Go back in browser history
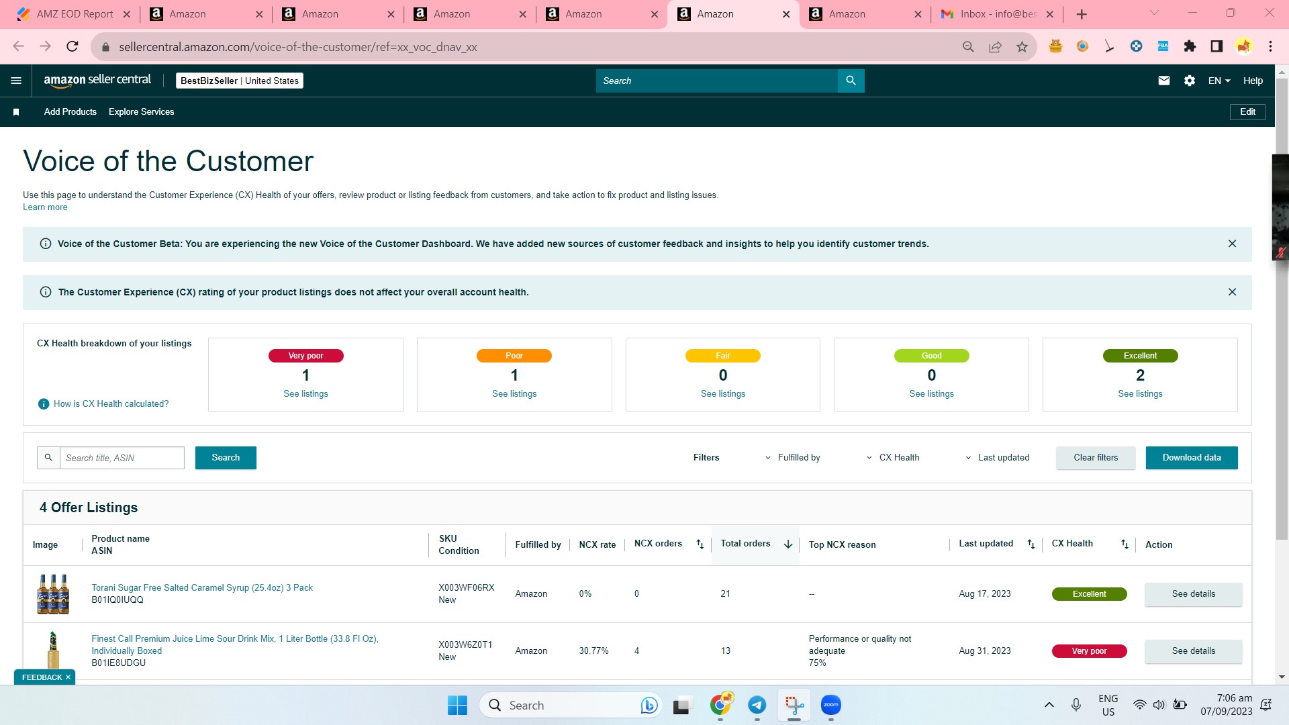The height and width of the screenshot is (725, 1289). coord(19,46)
